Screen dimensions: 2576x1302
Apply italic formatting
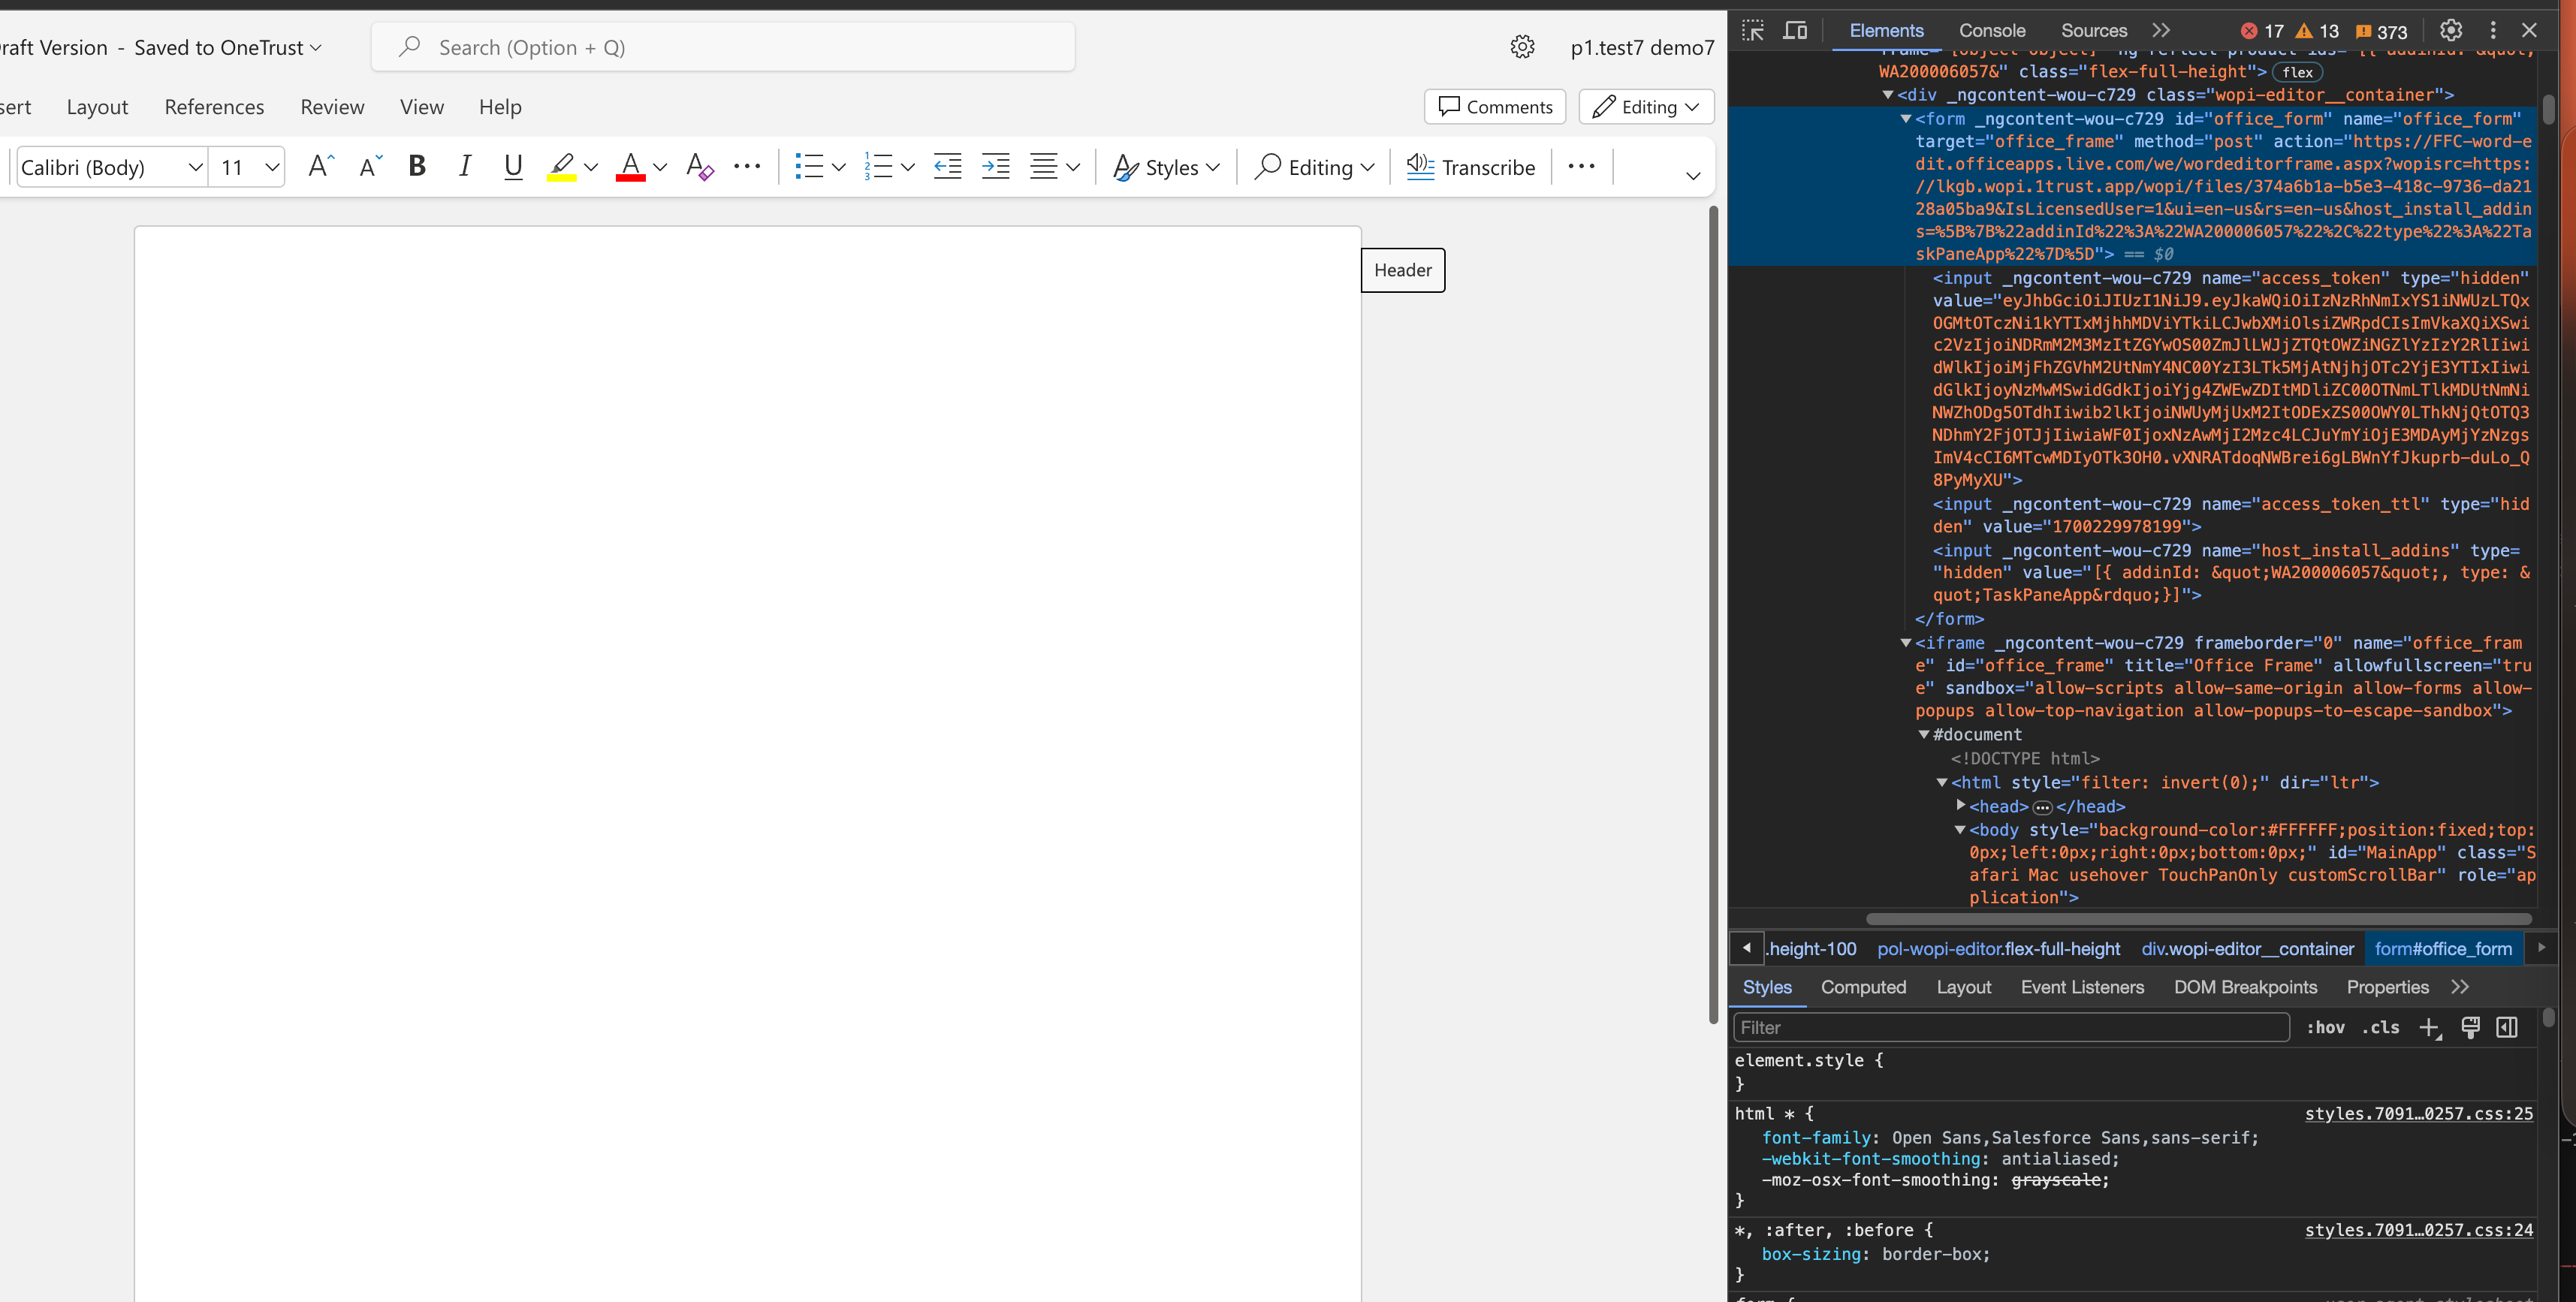465,166
